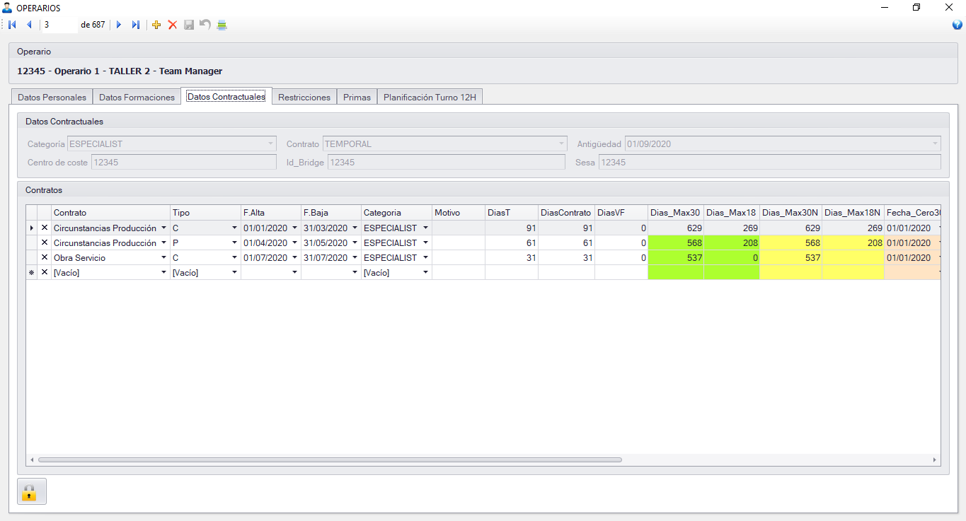Jump to last operario record

click(136, 25)
